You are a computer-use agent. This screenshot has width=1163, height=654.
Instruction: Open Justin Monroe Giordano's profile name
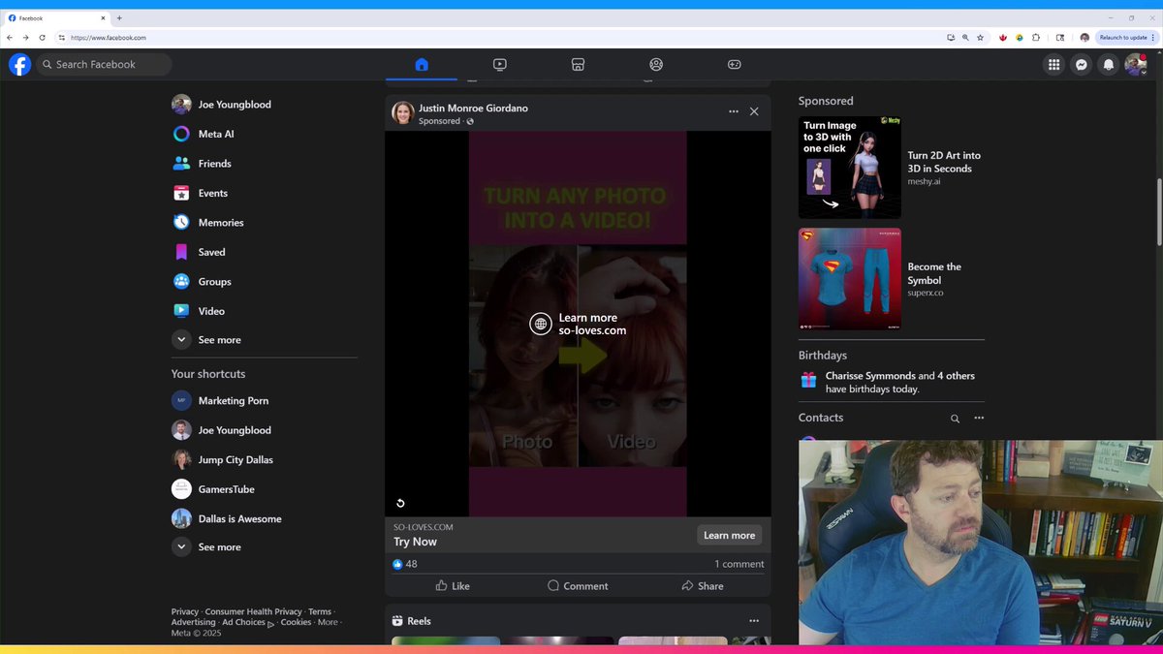(473, 109)
